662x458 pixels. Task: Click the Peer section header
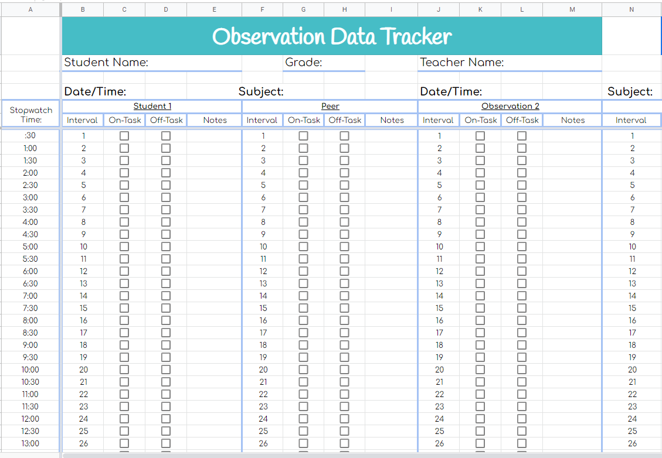[x=330, y=106]
